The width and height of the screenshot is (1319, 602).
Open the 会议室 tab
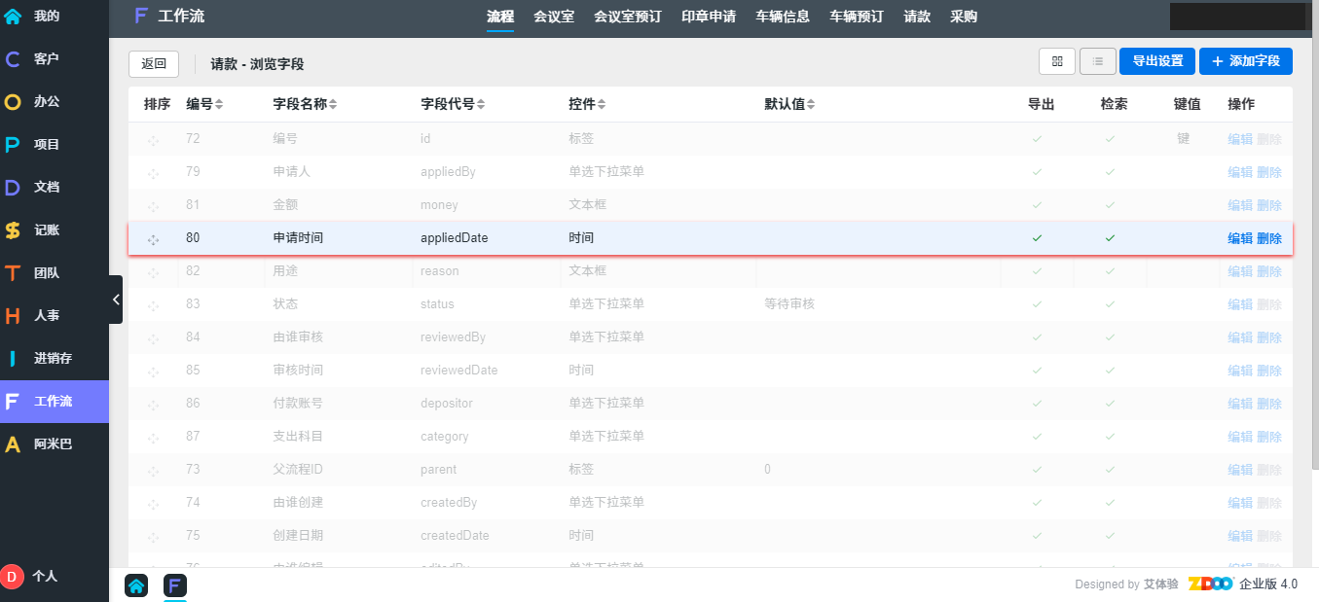point(554,17)
